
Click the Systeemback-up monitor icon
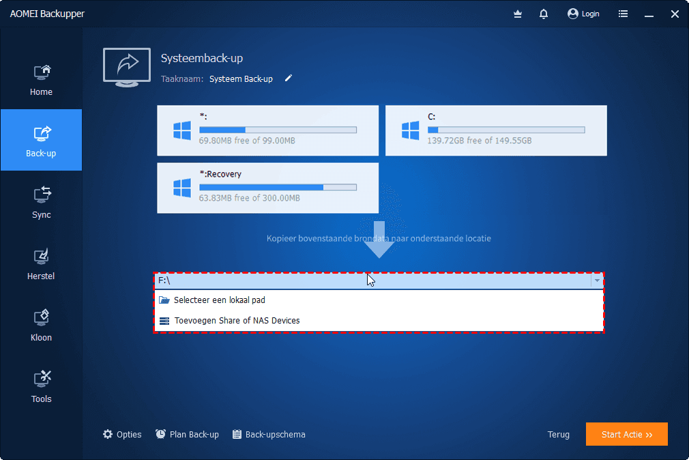coord(127,68)
